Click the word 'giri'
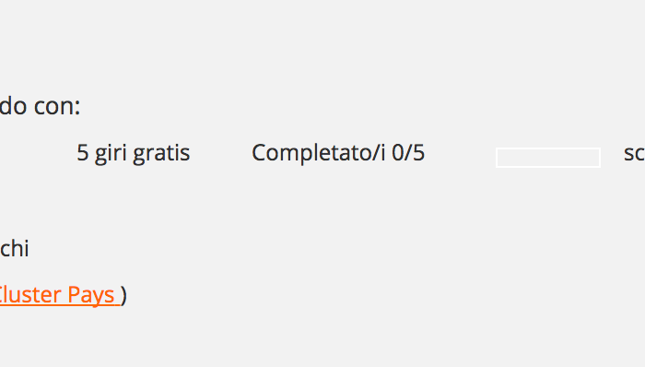 pos(111,153)
